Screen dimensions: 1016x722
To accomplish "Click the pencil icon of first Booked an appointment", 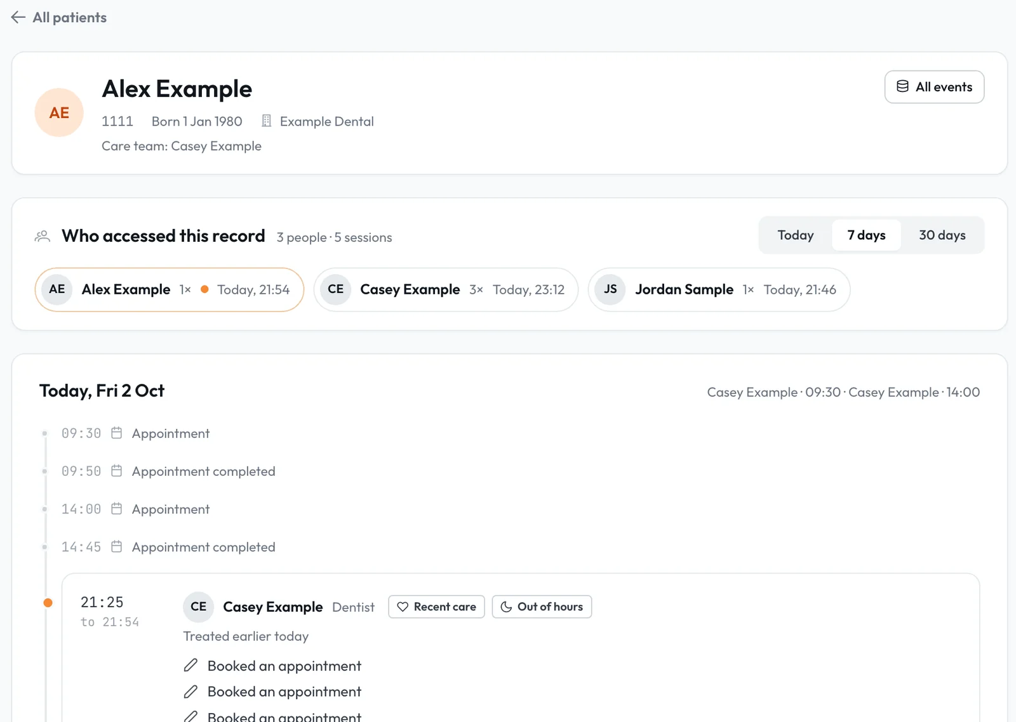I will [190, 666].
